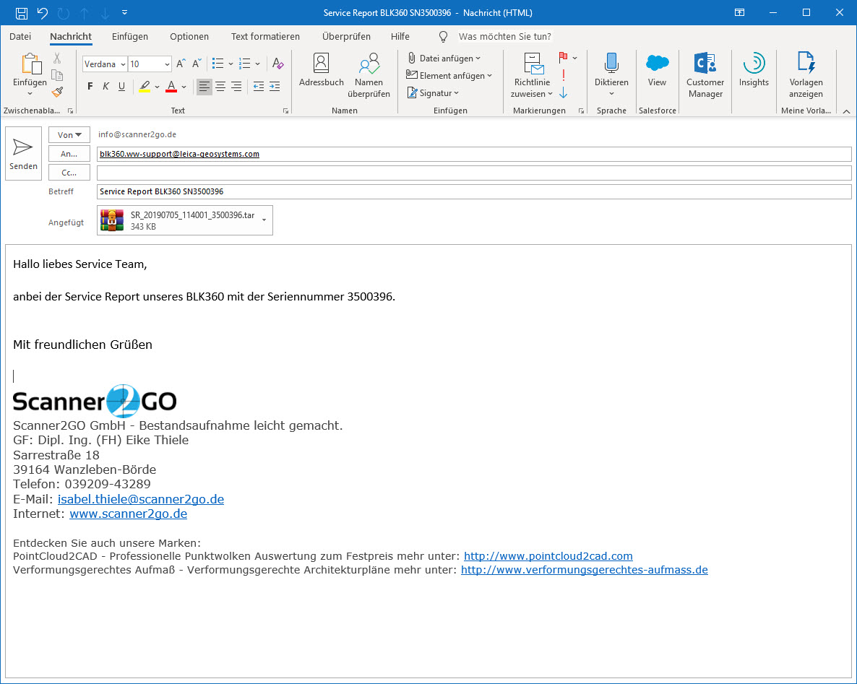
Task: Click the 'Was möchten Sie tun?' search box
Action: tap(504, 37)
